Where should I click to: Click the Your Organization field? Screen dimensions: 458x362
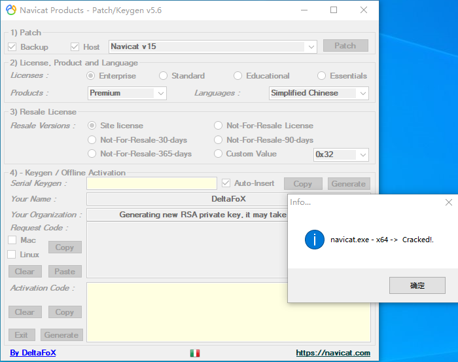[187, 215]
